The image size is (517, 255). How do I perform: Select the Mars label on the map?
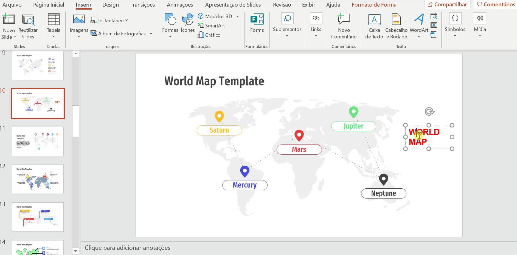(x=299, y=149)
